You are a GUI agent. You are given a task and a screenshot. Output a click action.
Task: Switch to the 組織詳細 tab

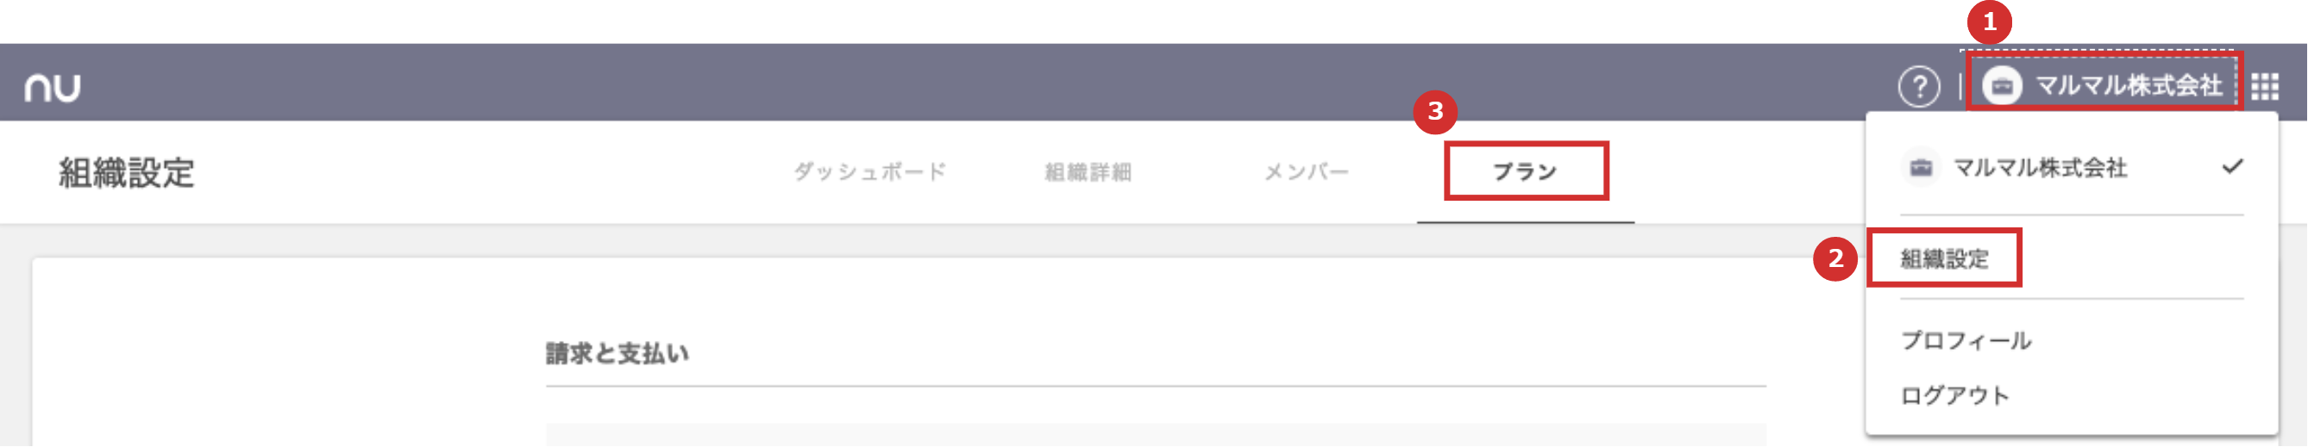(x=1088, y=171)
